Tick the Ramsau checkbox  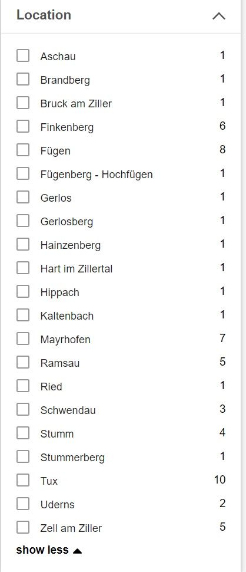point(23,362)
